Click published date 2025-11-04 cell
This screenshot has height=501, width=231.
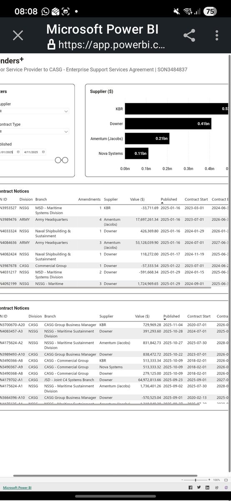click(x=173, y=324)
